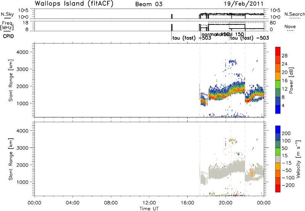Viewport: 305px width, 211px height.
Task: Select the "Time UT" axis title
Action: click(x=149, y=208)
